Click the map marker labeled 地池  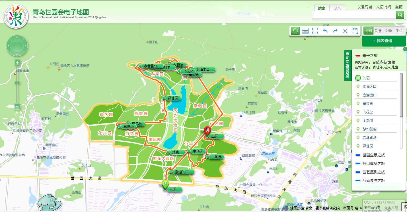tap(175, 152)
